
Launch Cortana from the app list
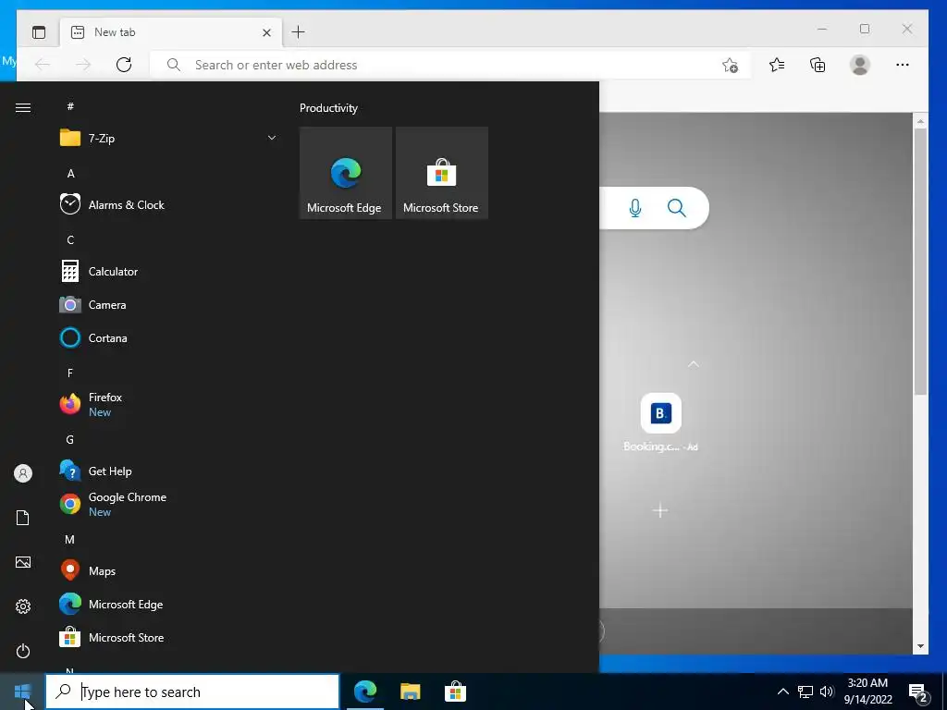(168, 337)
